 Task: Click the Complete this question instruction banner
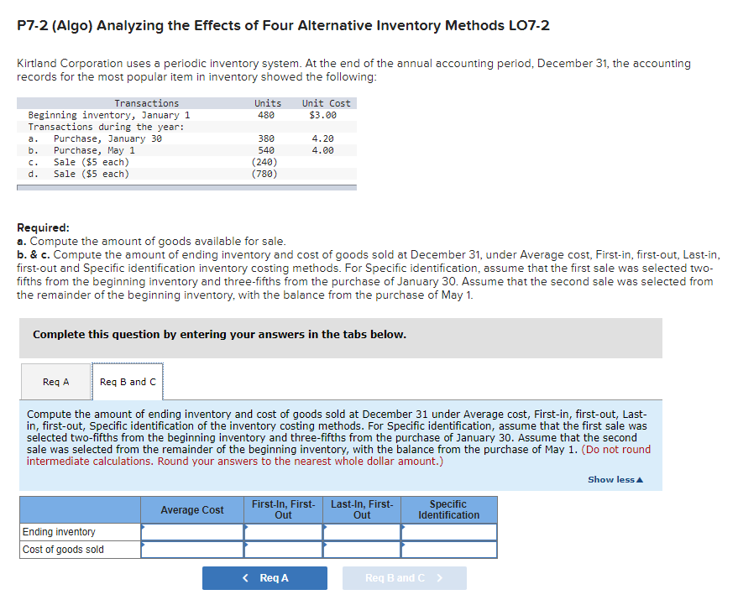(341, 338)
